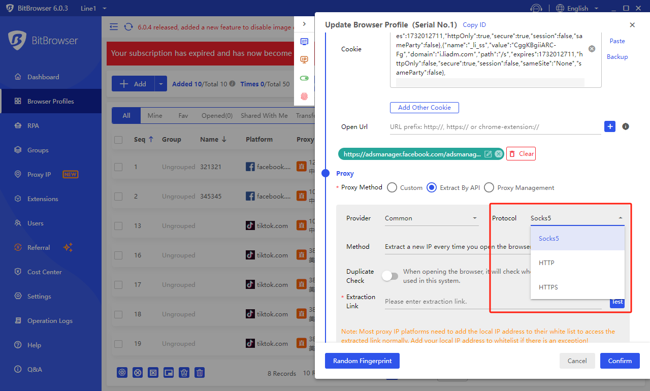Check the row with Seq 16
This screenshot has height=391, width=650.
[118, 255]
